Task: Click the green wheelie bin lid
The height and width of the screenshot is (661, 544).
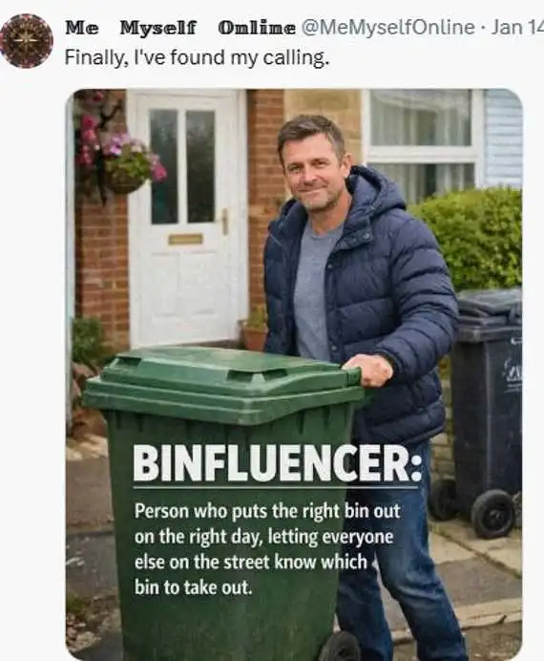Action: pos(223,383)
